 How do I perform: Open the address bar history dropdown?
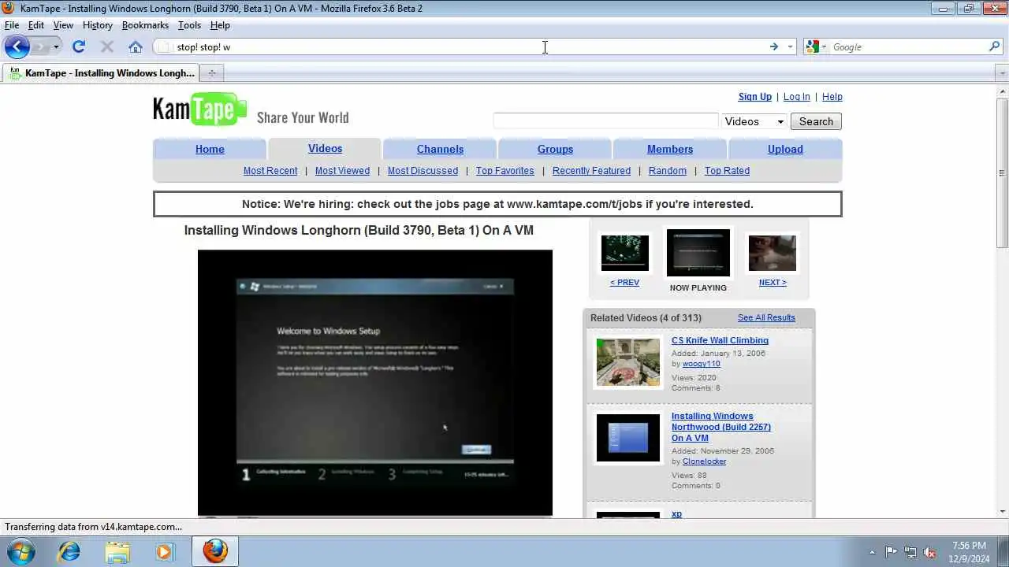790,47
